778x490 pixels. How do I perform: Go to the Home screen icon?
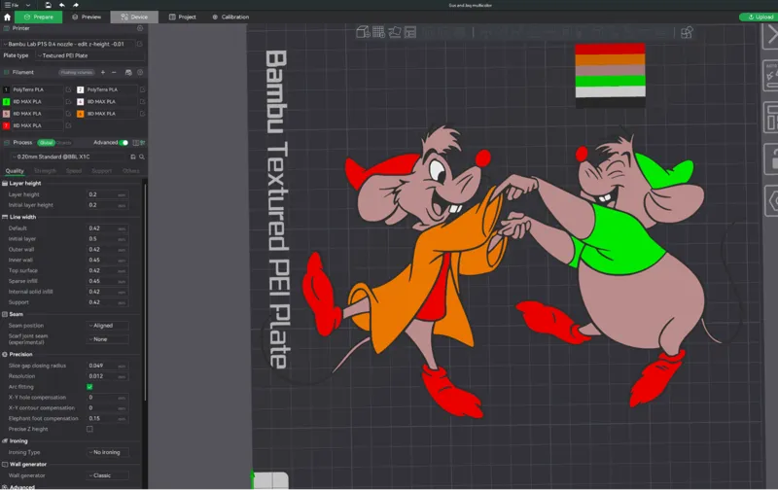click(7, 17)
